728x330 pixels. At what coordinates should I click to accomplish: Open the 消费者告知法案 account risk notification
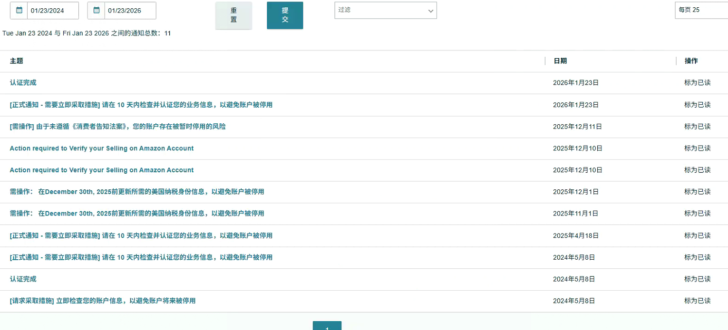click(x=117, y=127)
